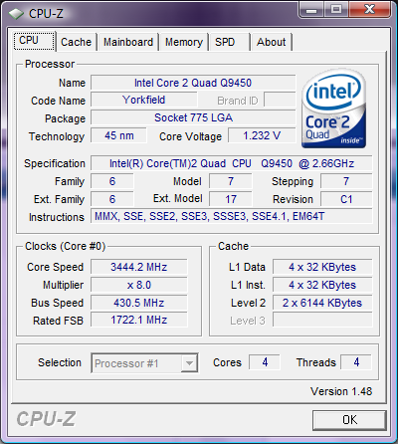
Task: Minimize the CPU-Z window
Action: coord(311,9)
